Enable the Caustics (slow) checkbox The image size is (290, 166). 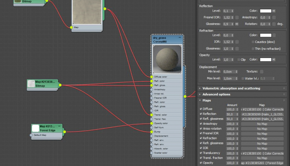pyautogui.click(x=253, y=42)
